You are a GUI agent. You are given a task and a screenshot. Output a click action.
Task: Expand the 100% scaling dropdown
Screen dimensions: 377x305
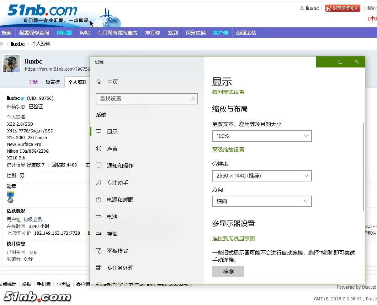click(x=262, y=136)
